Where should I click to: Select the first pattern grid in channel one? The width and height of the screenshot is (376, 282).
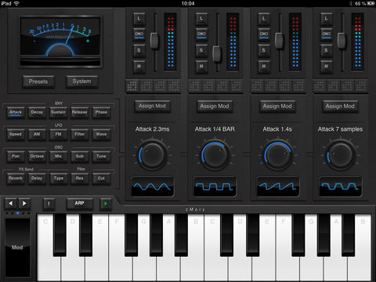coord(132,85)
